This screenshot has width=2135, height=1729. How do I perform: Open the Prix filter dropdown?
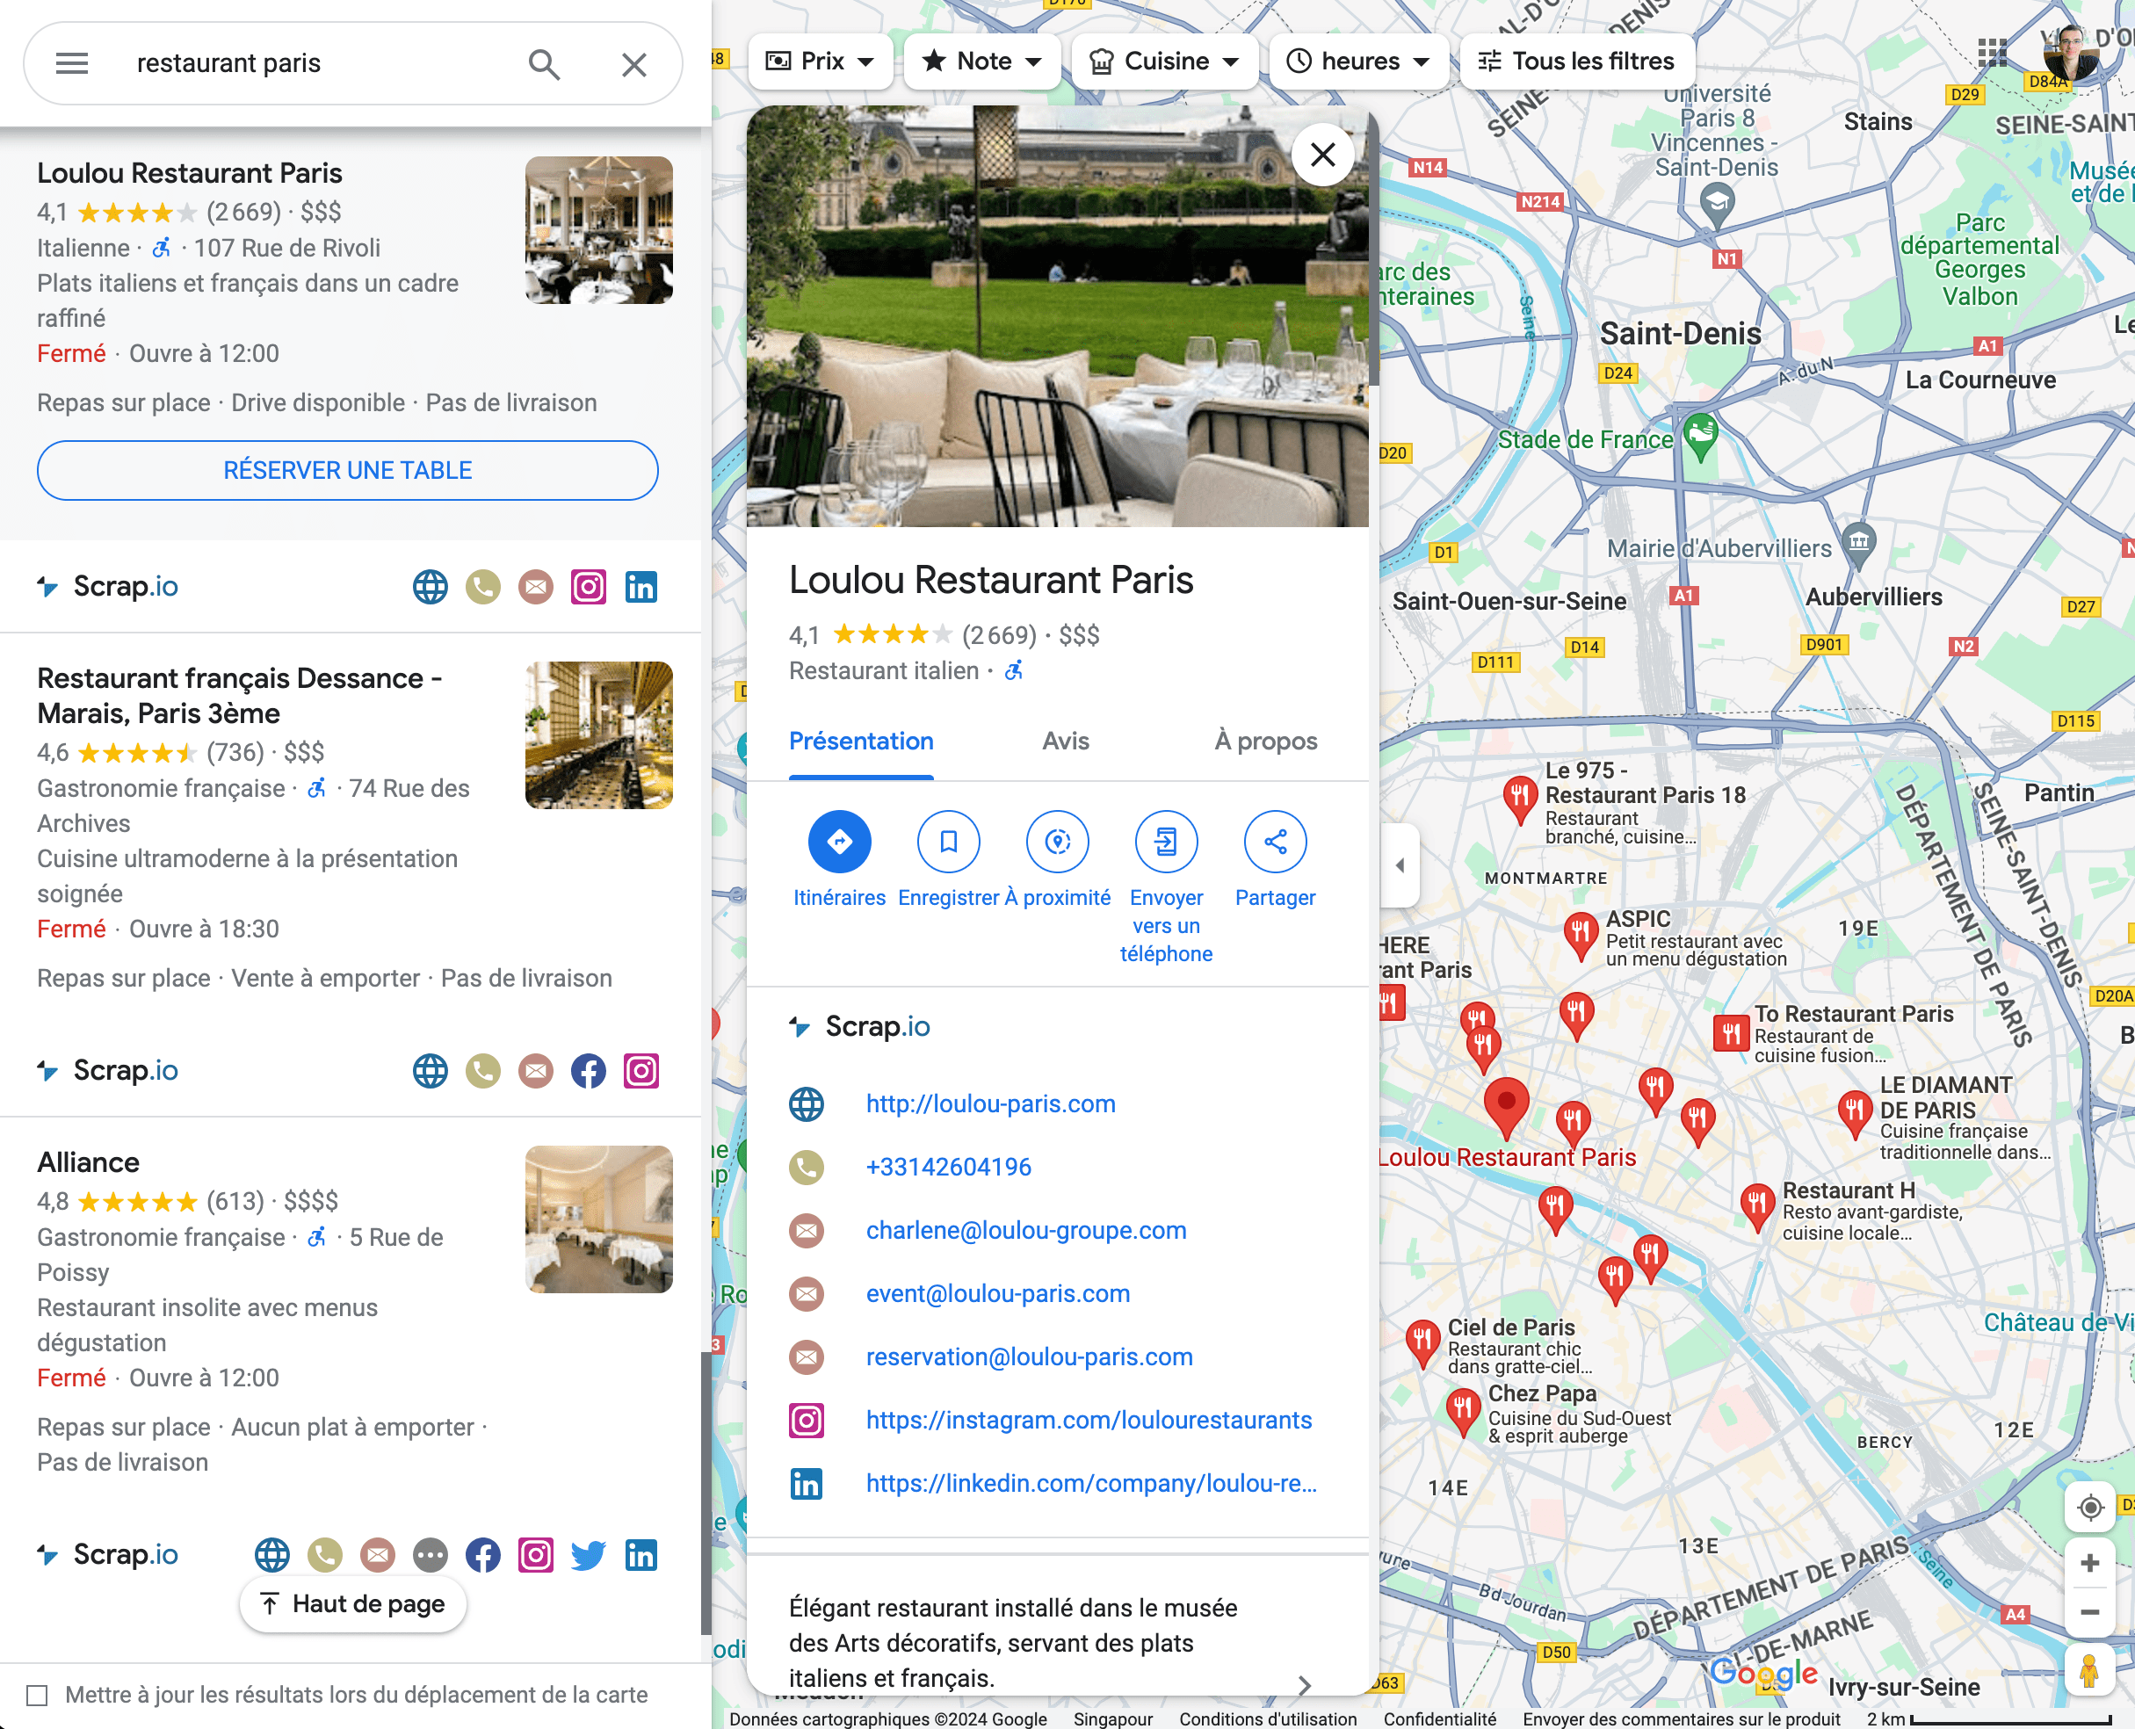(x=821, y=61)
